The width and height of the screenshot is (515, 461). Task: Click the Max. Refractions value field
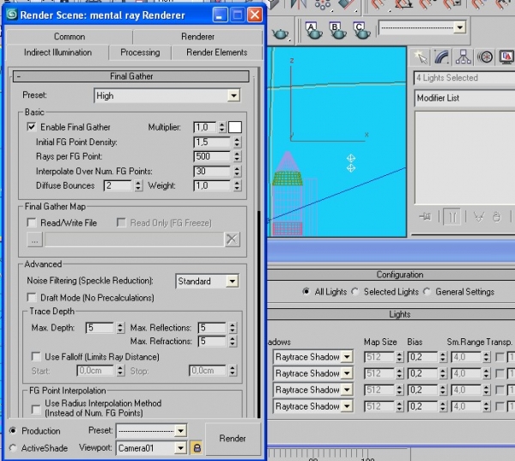click(212, 342)
